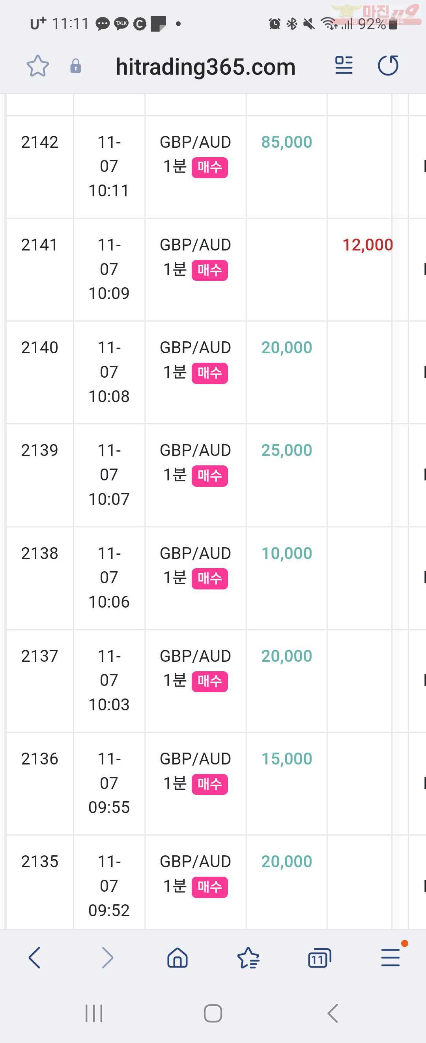426x1043 pixels.
Task: Select order number 2137 row
Action: point(39,656)
